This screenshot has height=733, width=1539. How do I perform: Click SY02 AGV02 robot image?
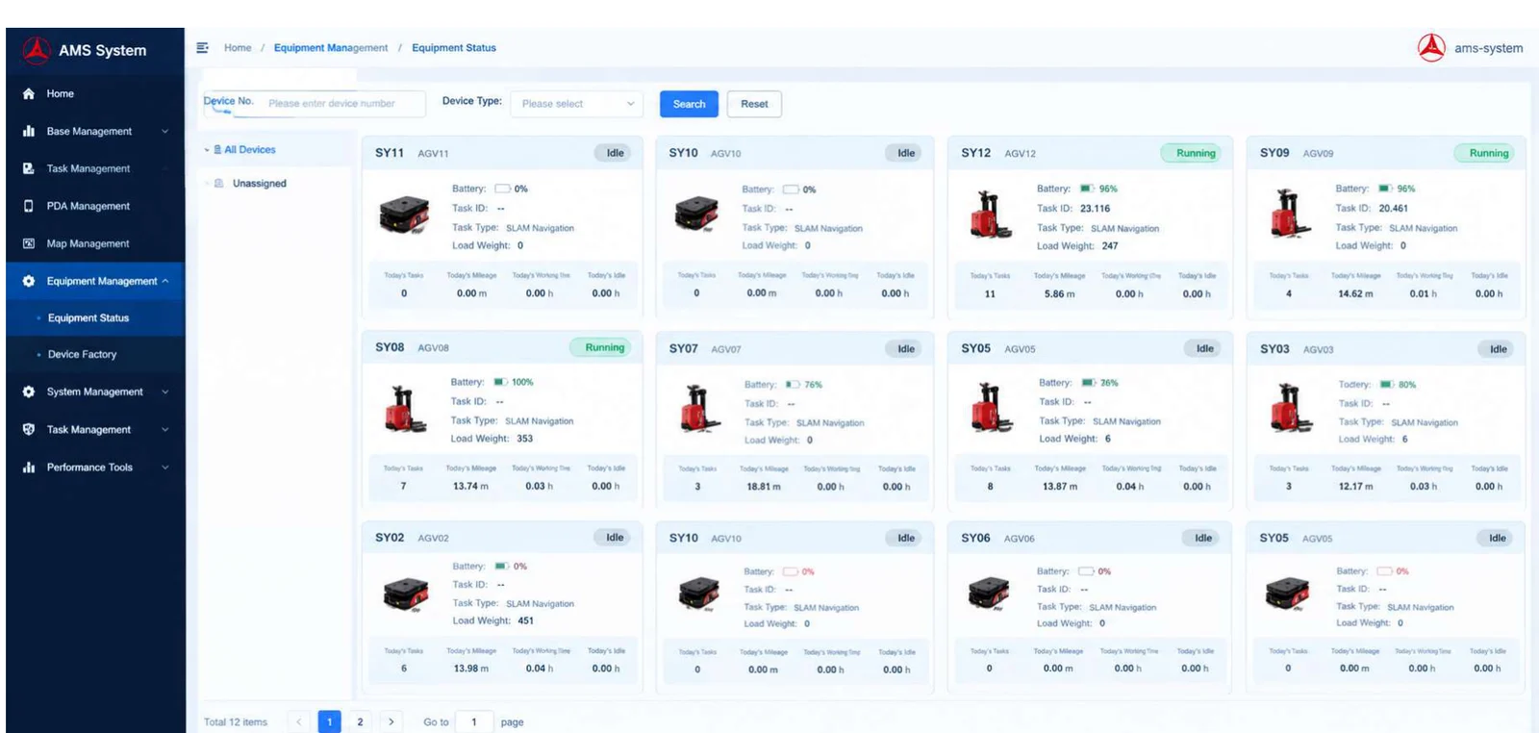(406, 594)
